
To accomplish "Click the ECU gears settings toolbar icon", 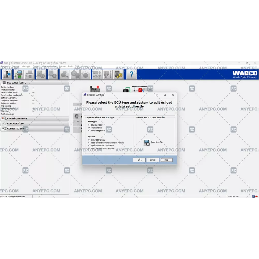I will (119, 75).
